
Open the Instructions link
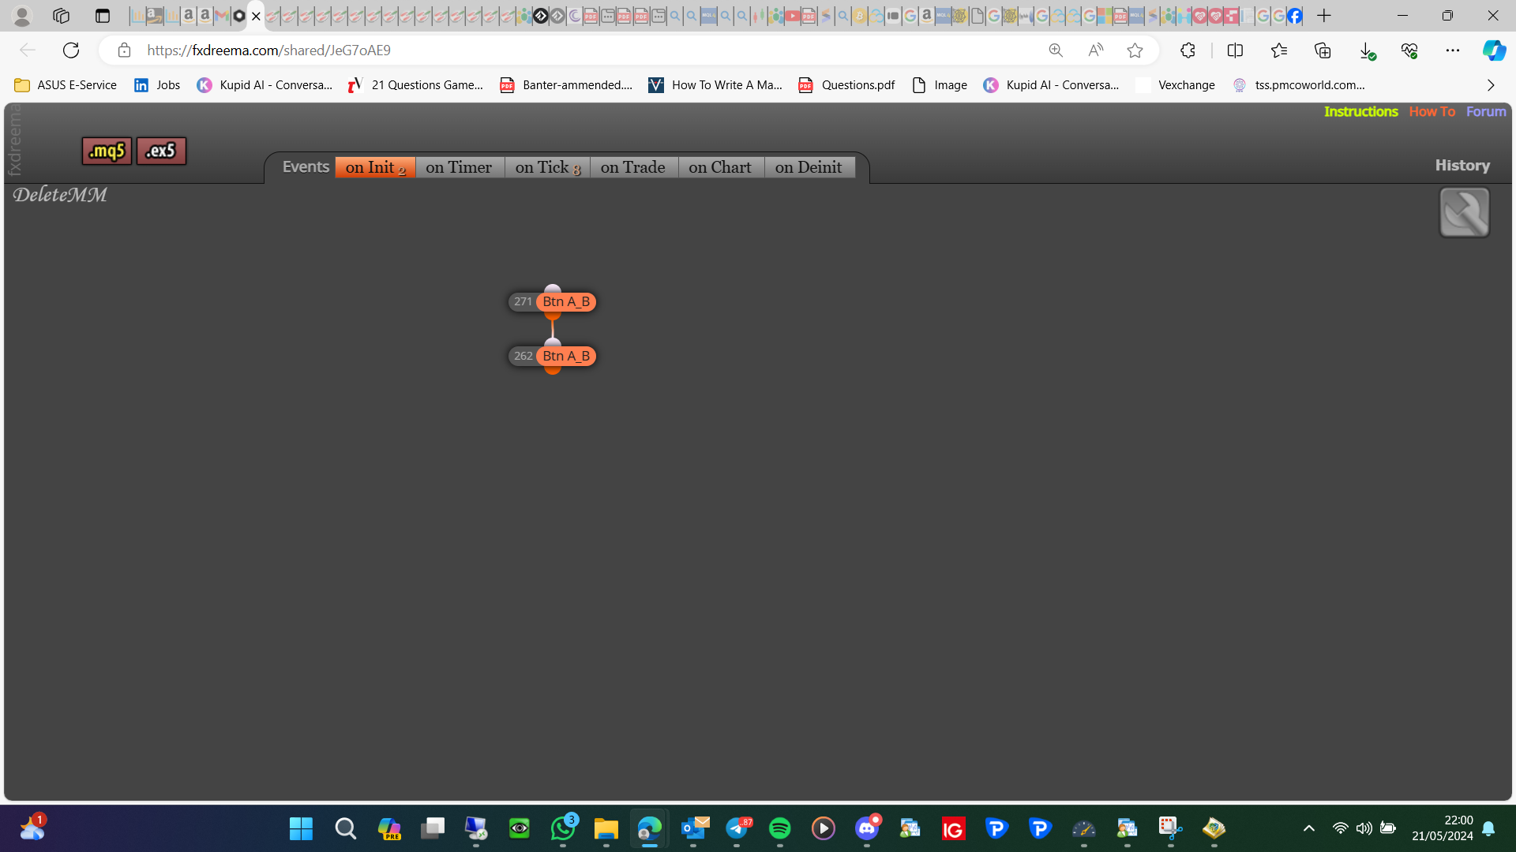pos(1360,112)
